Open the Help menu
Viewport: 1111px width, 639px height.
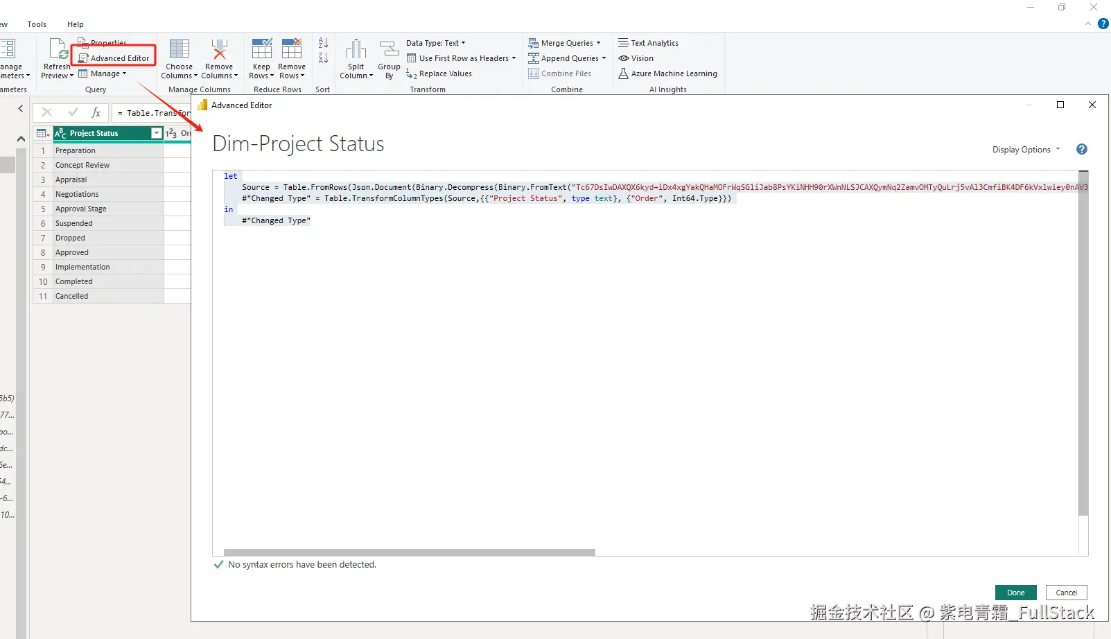[x=76, y=24]
